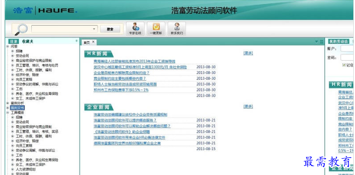The width and height of the screenshot is (355, 175).
Task: Open the 郑州市工伤保险费率下浮 news link
Action: click(121, 90)
